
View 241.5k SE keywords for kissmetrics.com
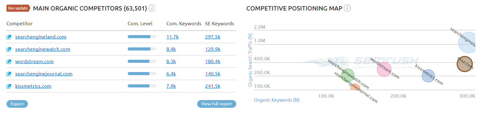pos(213,86)
